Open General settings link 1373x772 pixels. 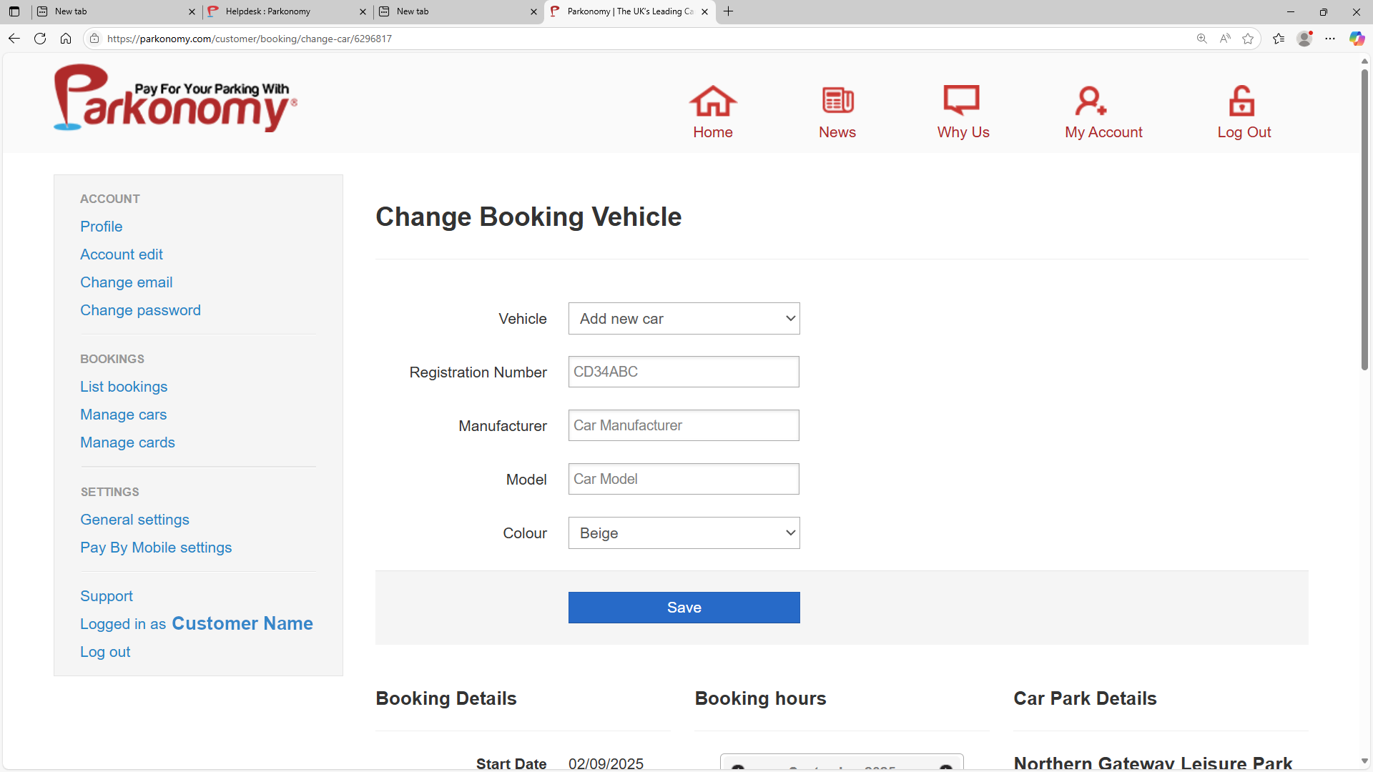(134, 520)
